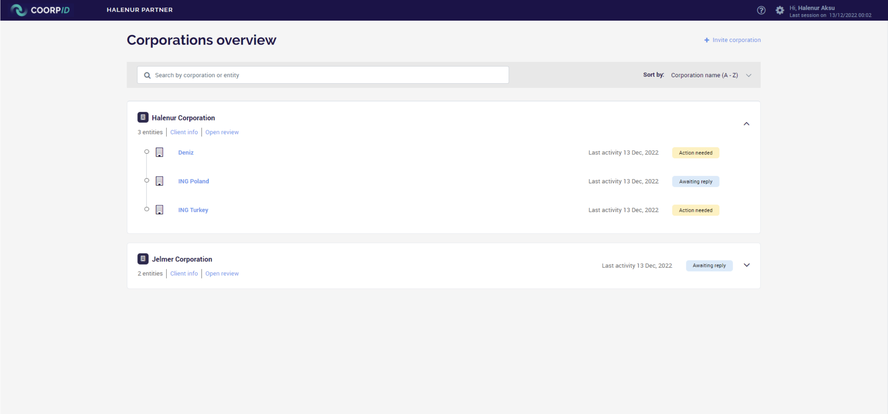Click the Last session timestamp text
This screenshot has width=888, height=414.
click(830, 15)
